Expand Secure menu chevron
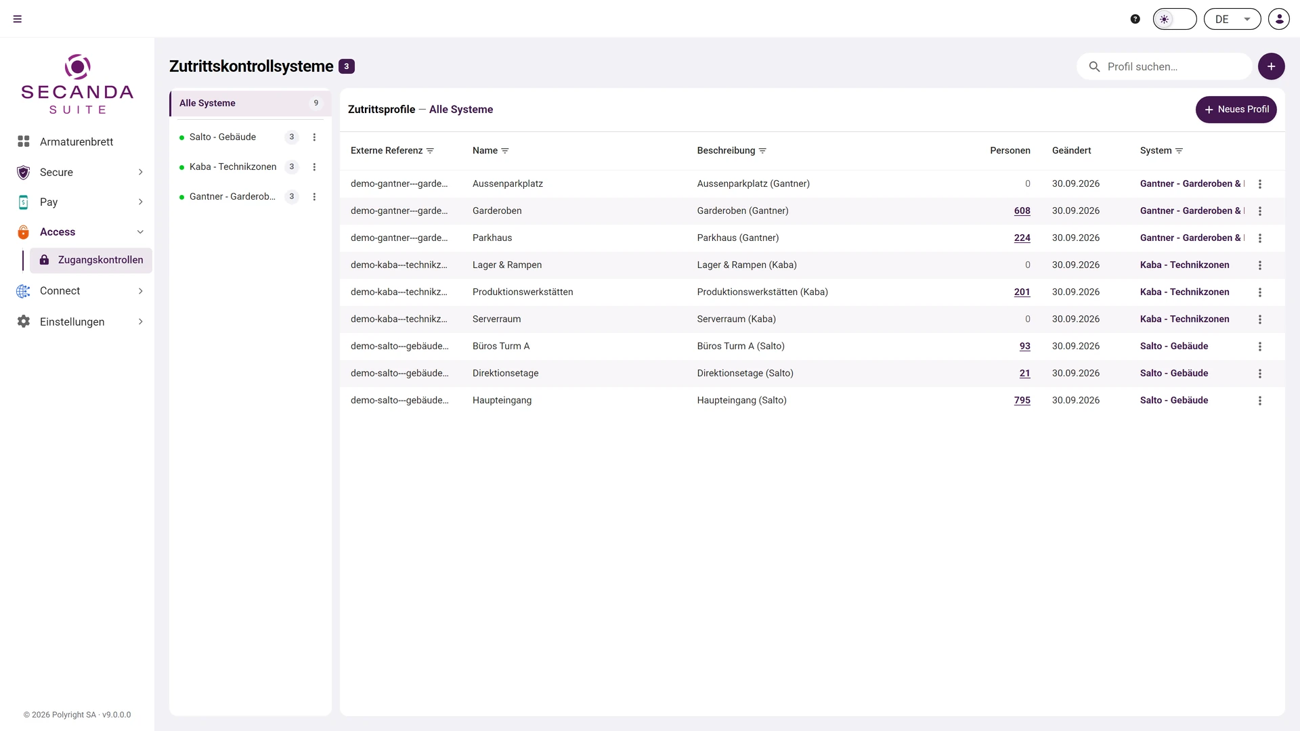This screenshot has height=731, width=1300. tap(141, 172)
